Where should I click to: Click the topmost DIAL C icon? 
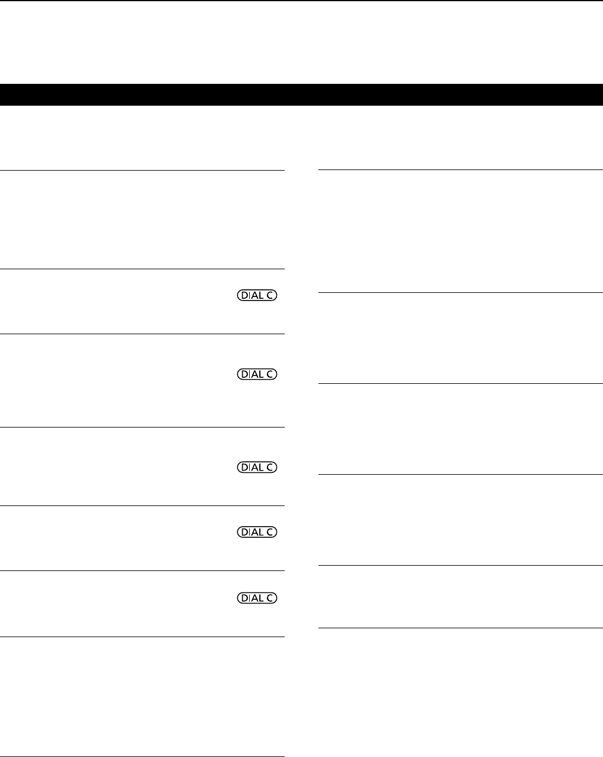[257, 295]
